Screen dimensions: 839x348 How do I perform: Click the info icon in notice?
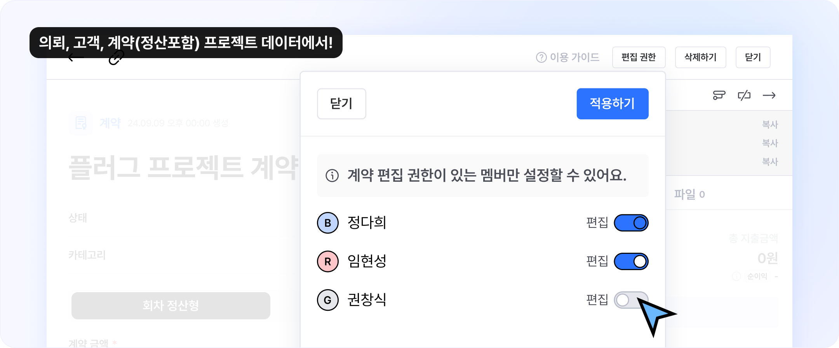coord(332,176)
